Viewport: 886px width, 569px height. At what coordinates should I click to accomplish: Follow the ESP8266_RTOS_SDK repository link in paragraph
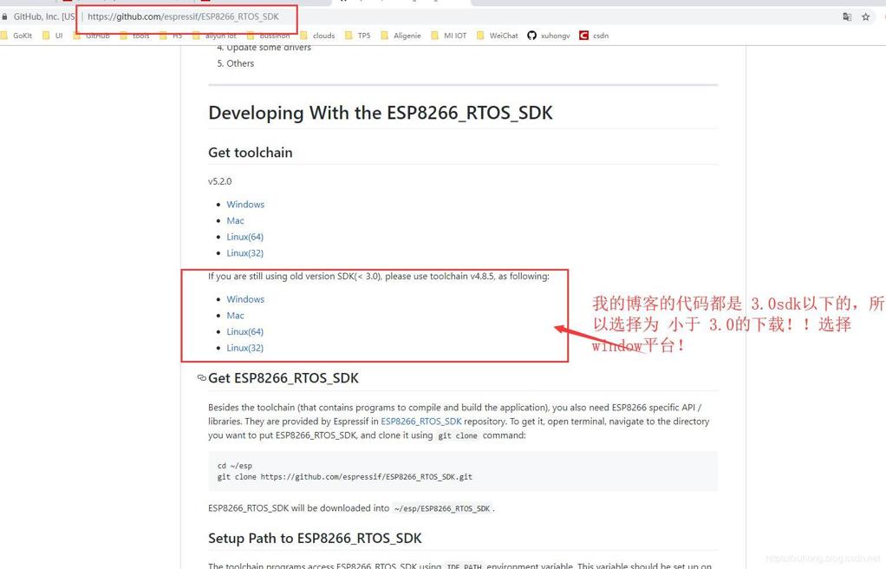click(421, 422)
